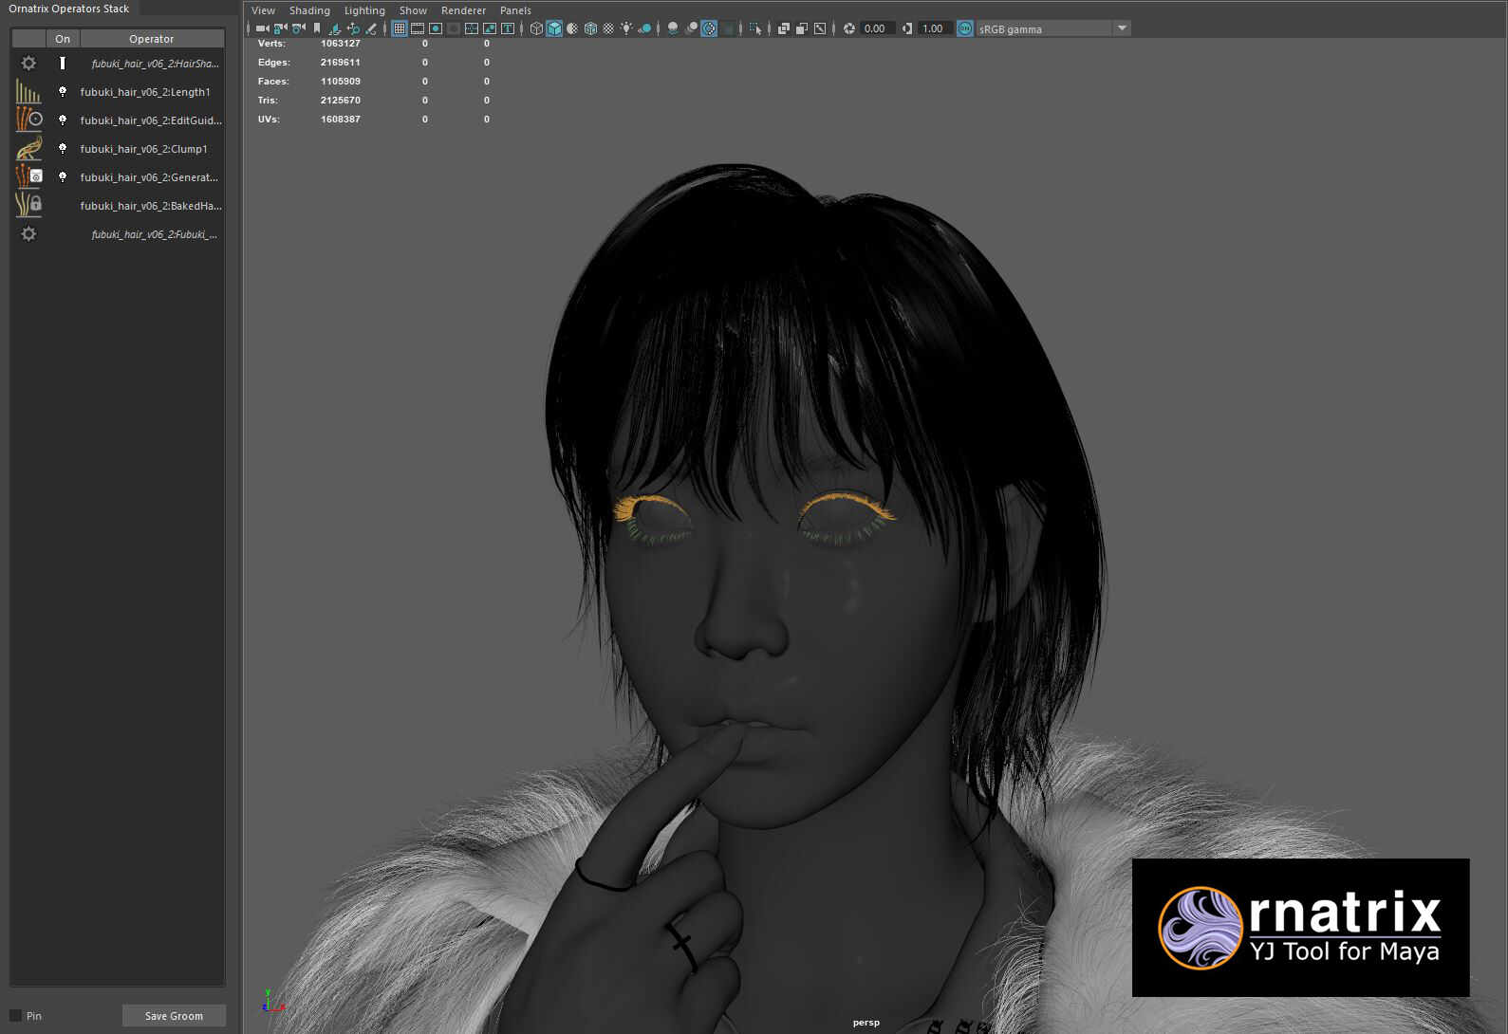Screen dimensions: 1508x1034
Task: Click the BakedHair lock icon
Action: [x=28, y=205]
